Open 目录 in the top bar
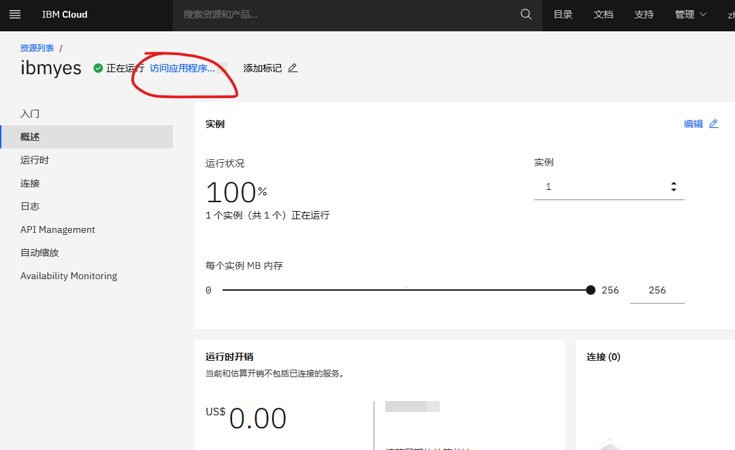The height and width of the screenshot is (450, 735). click(563, 14)
